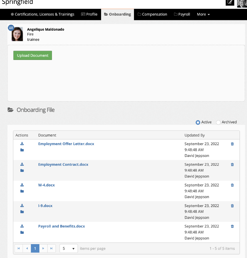Open Employment Contract.docx link
This screenshot has width=247, height=258.
(63, 164)
